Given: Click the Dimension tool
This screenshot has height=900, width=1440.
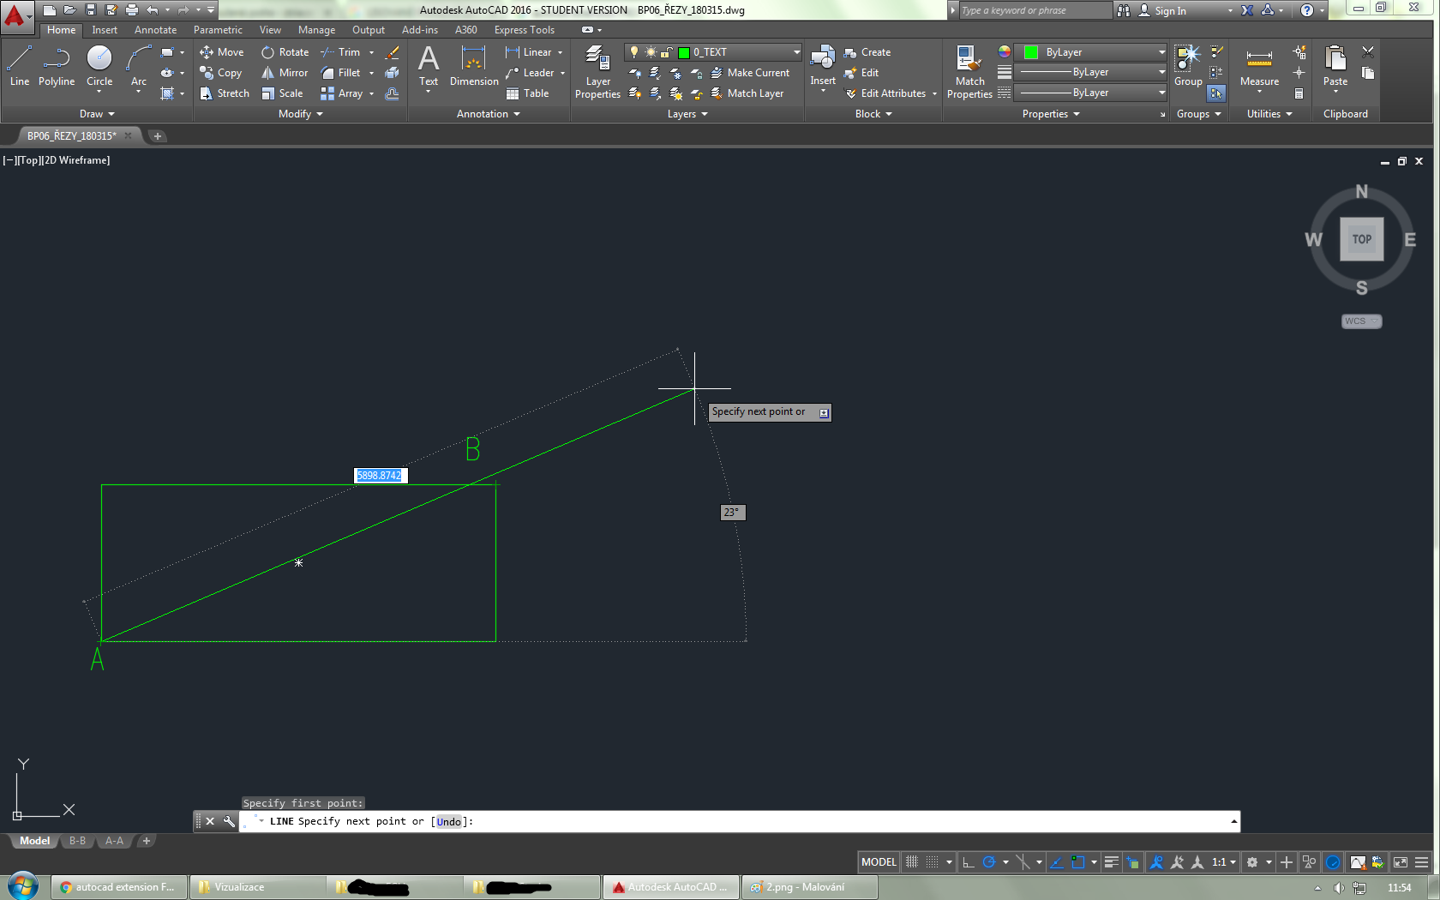Looking at the screenshot, I should 474,66.
